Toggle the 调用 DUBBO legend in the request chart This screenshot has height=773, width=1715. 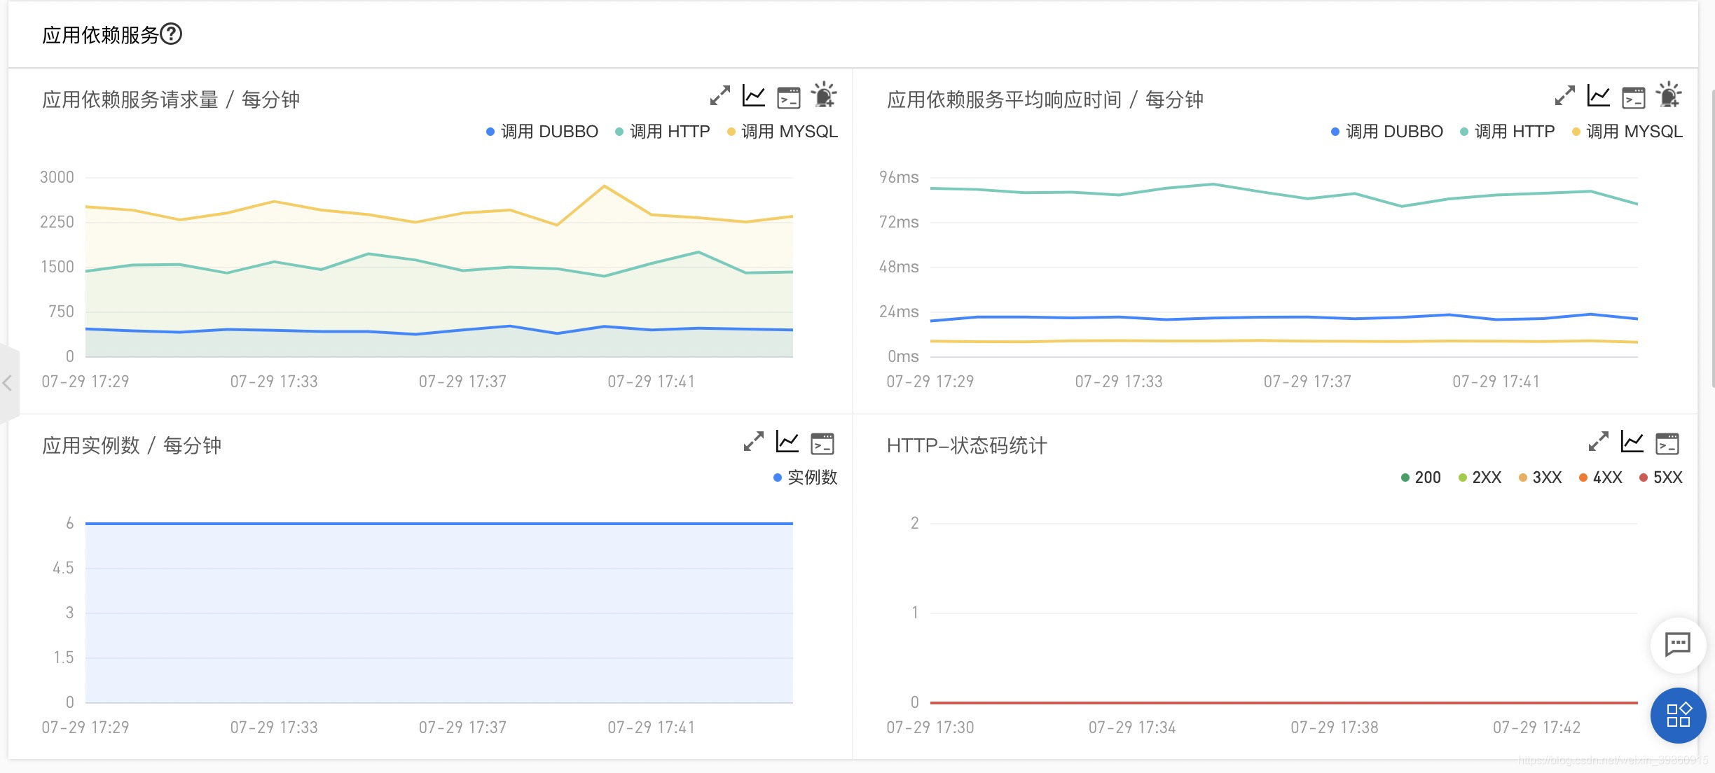click(543, 131)
